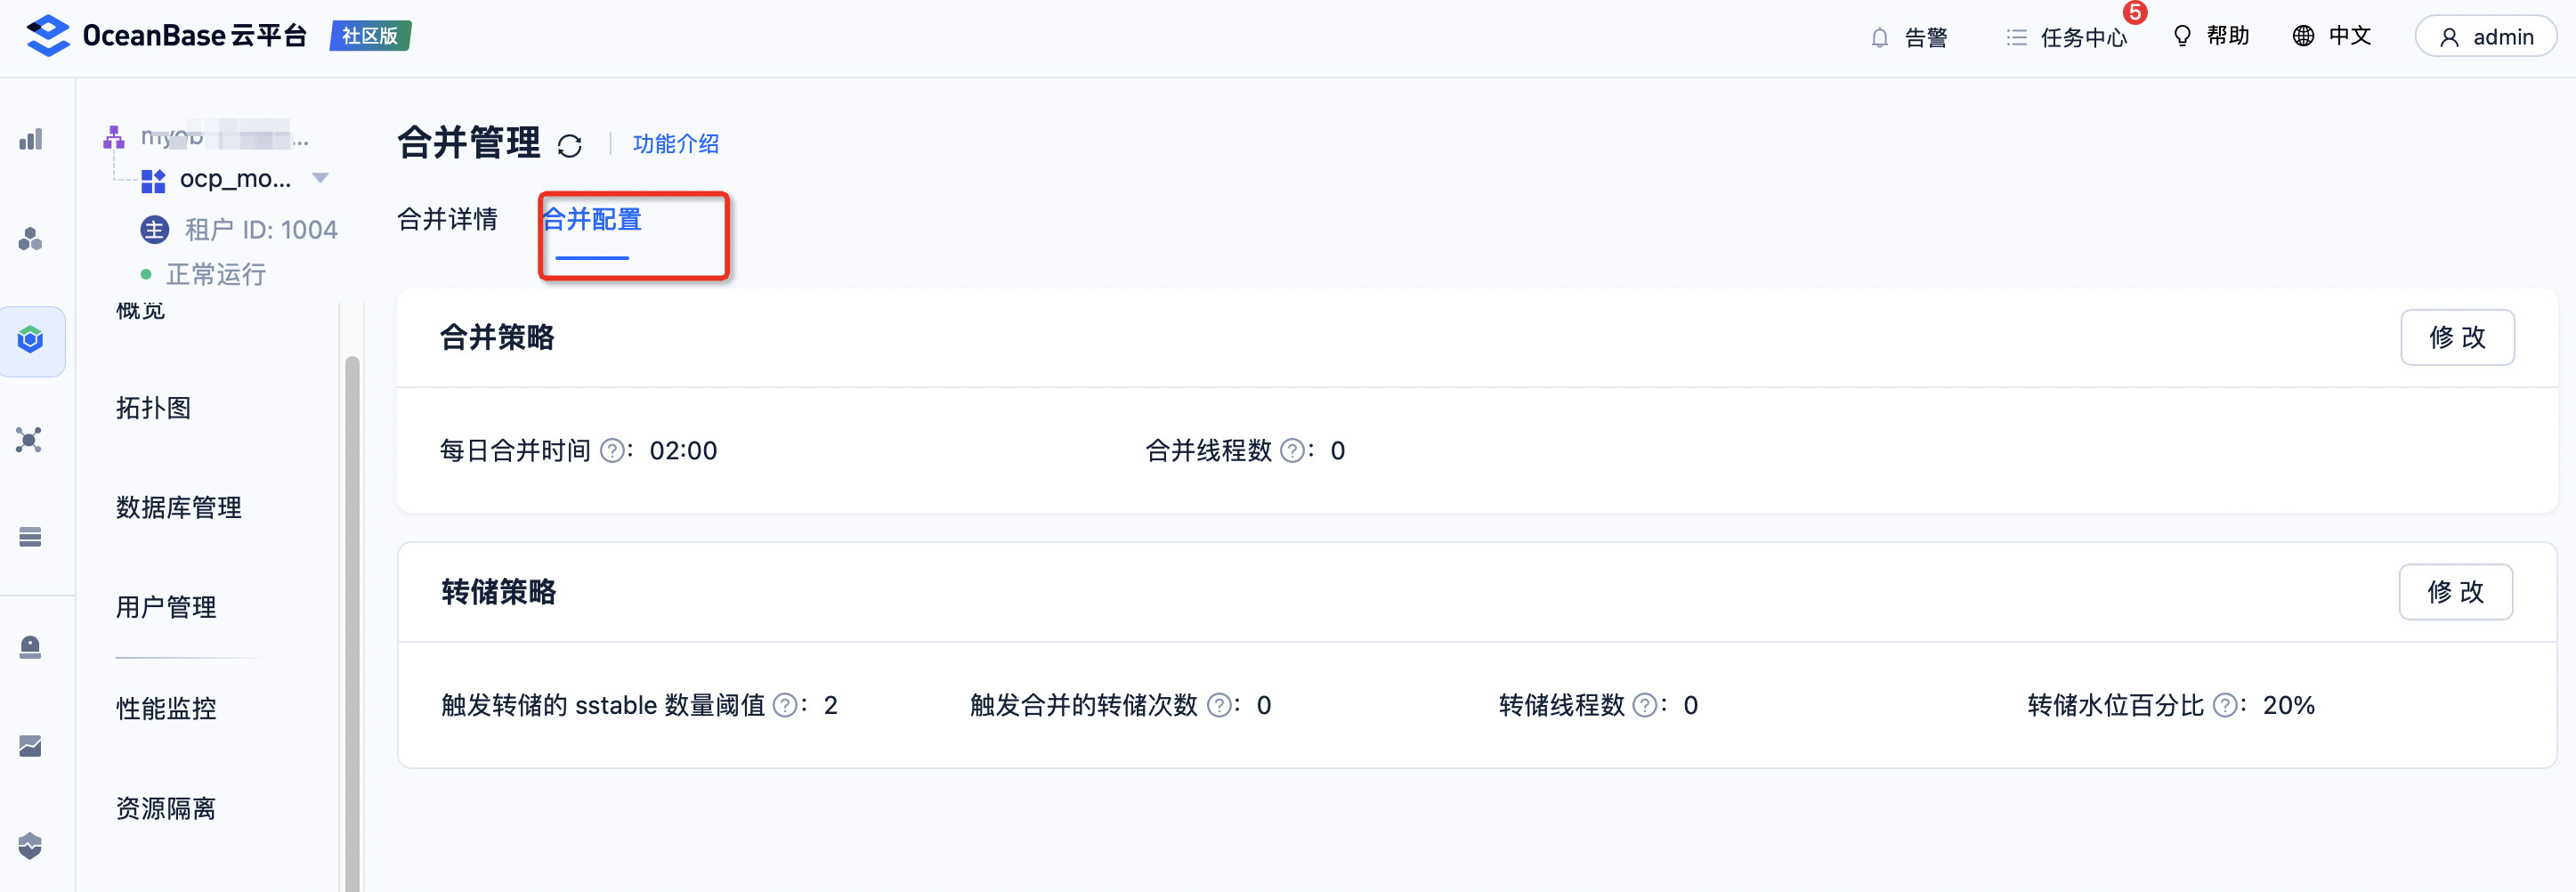
Task: Open the shield health sidebar icon
Action: (x=31, y=846)
